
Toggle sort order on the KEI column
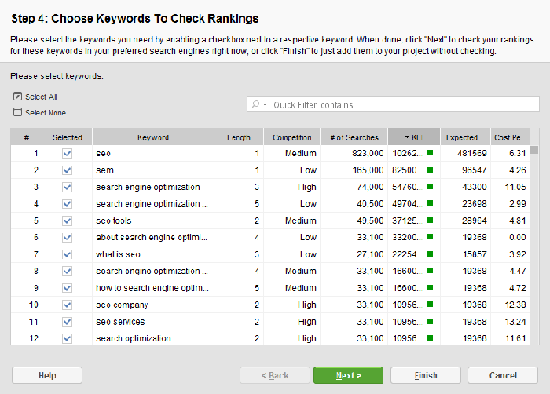pos(414,137)
